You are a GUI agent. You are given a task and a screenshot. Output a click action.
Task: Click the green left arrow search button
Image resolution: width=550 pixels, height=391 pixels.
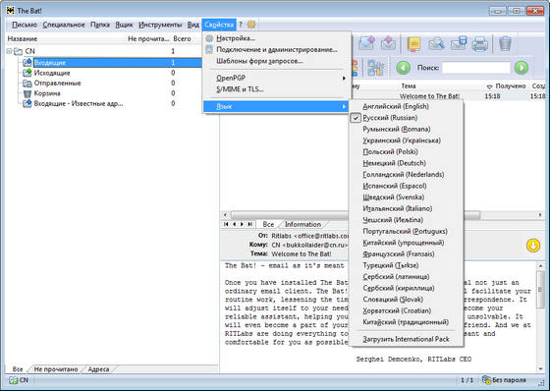tap(404, 68)
